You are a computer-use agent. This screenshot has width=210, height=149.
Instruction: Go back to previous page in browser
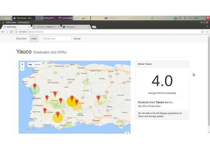pos(3,32)
